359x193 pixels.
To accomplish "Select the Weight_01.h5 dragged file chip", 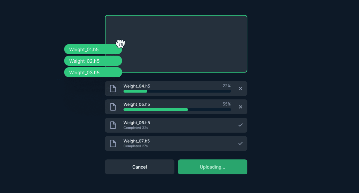I will coord(88,50).
